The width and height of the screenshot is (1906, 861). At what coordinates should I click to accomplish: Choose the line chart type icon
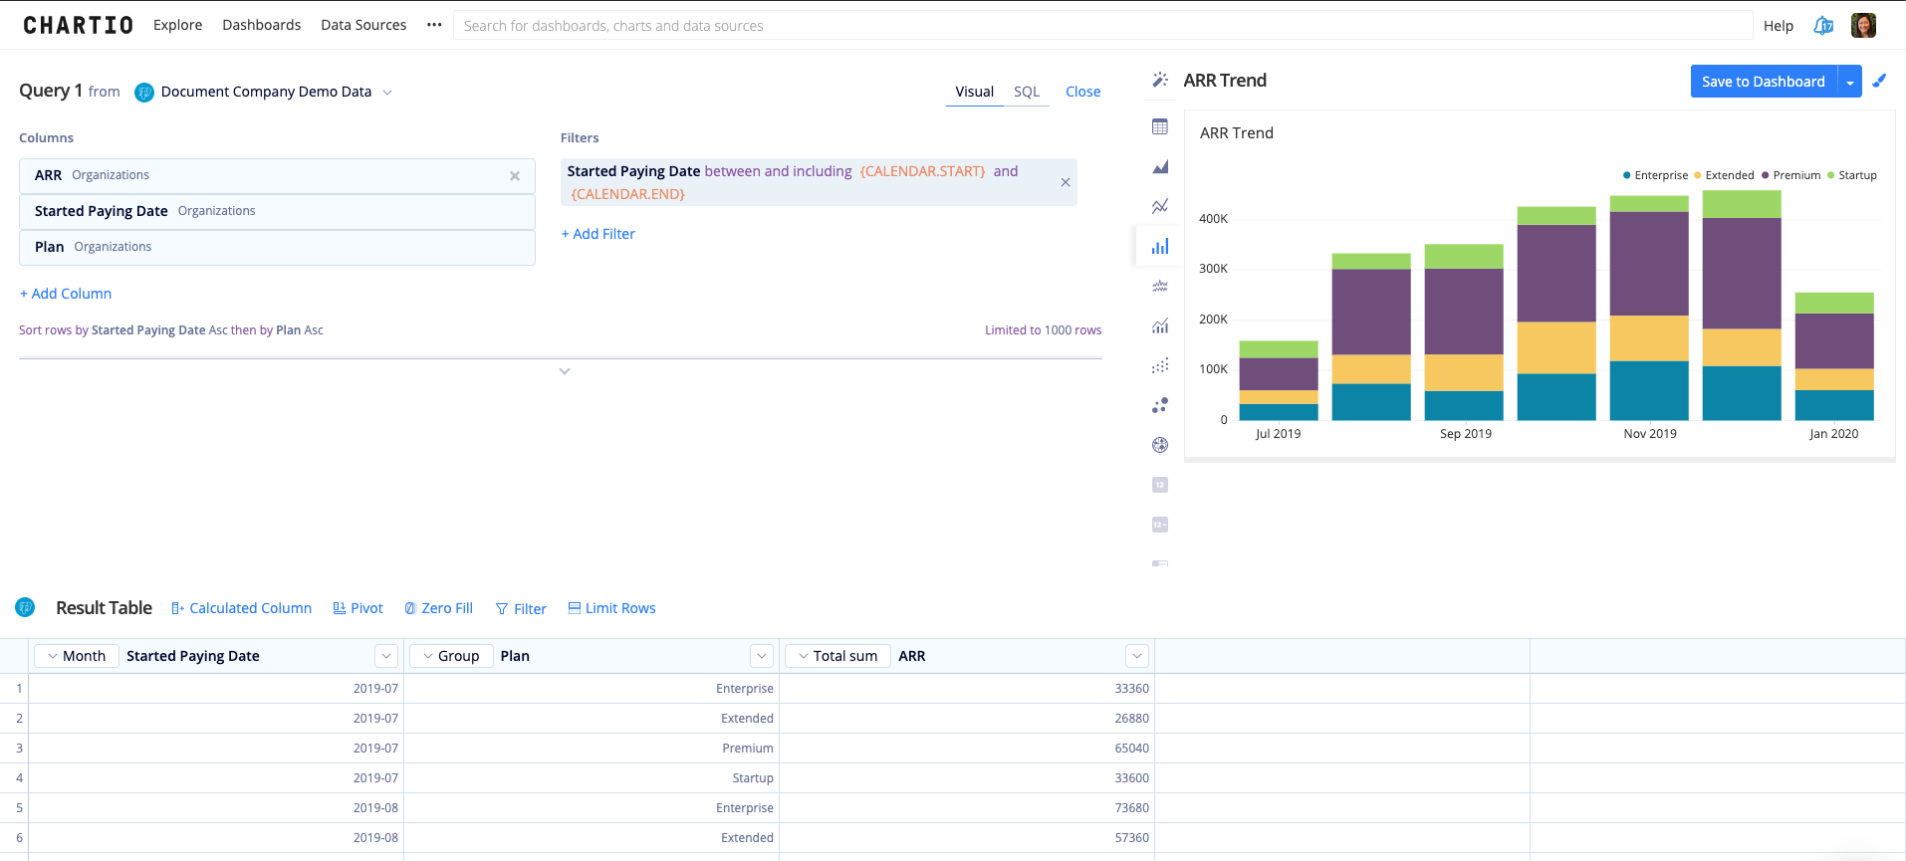click(1160, 207)
